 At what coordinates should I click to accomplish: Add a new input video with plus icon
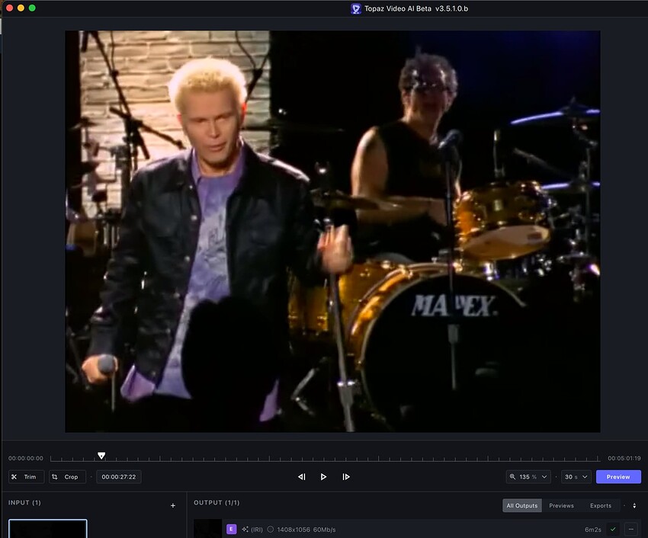click(173, 505)
